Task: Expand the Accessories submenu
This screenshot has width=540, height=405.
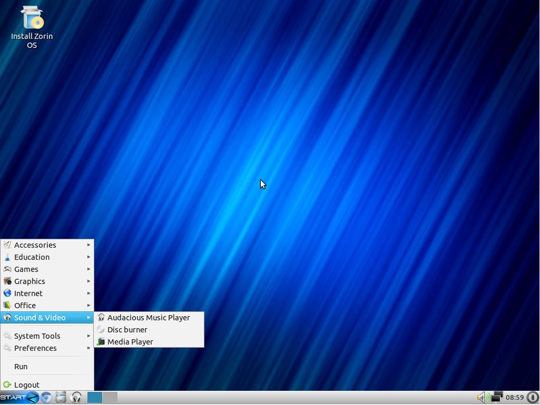Action: pyautogui.click(x=35, y=245)
